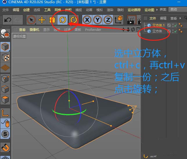Open the 文件 menu in main menu bar
187x159 pixels.
(x=5, y=10)
